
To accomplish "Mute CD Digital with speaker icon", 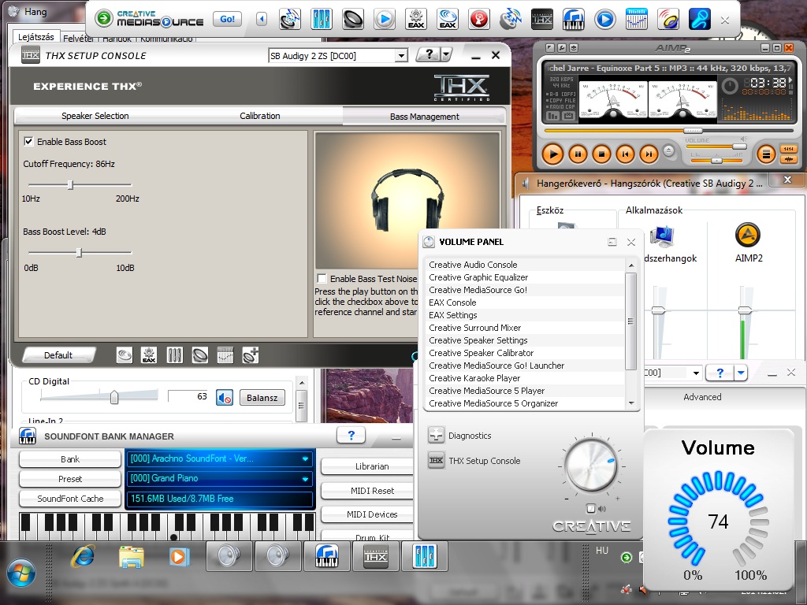I will [x=225, y=398].
